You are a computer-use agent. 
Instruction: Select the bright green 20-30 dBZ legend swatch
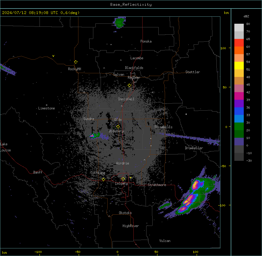239,126
